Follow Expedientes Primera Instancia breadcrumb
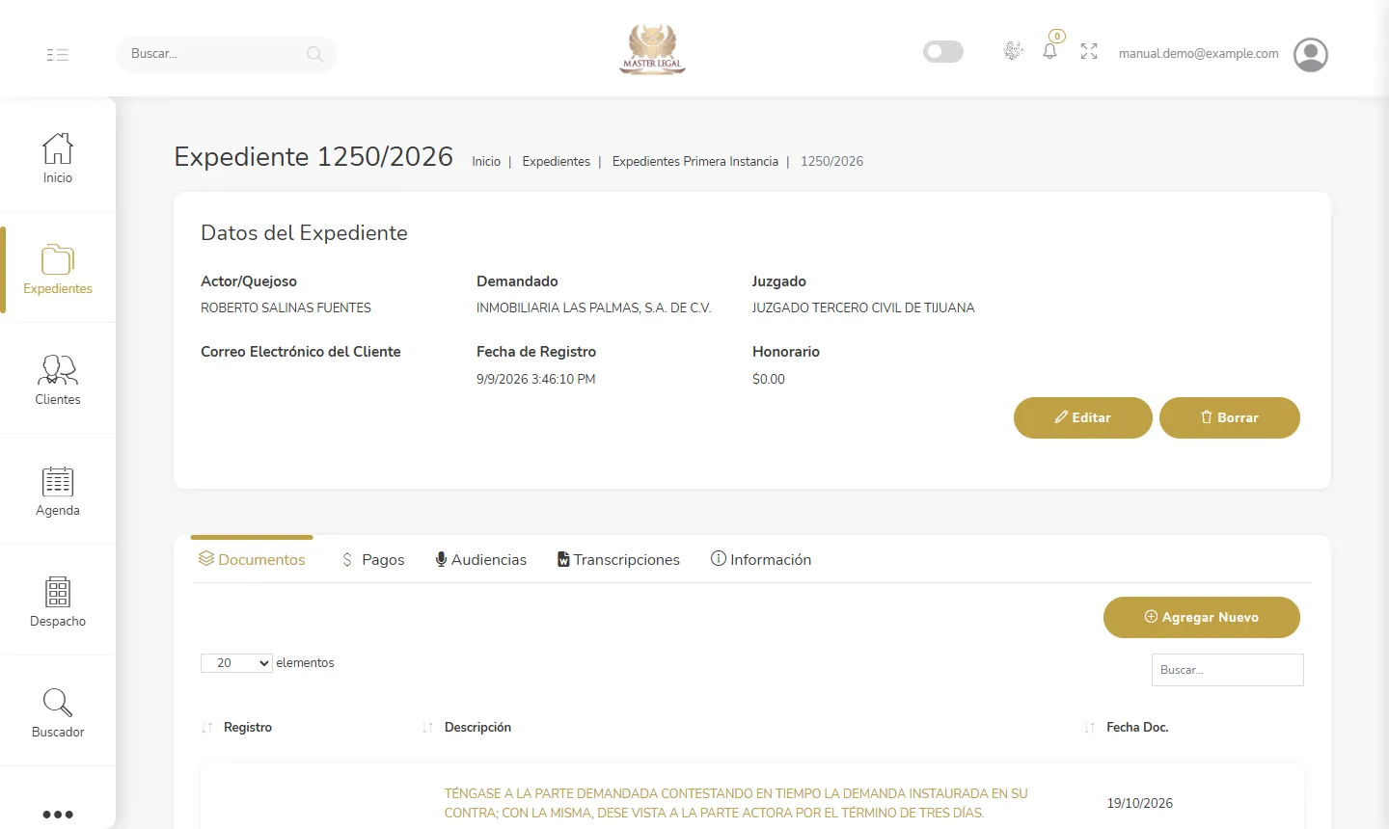1389x829 pixels. tap(695, 162)
